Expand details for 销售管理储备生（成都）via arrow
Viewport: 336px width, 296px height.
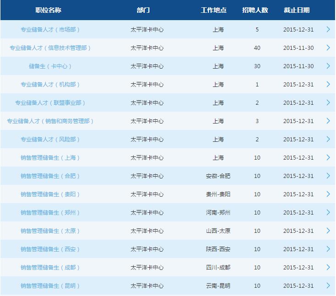[x=328, y=267]
